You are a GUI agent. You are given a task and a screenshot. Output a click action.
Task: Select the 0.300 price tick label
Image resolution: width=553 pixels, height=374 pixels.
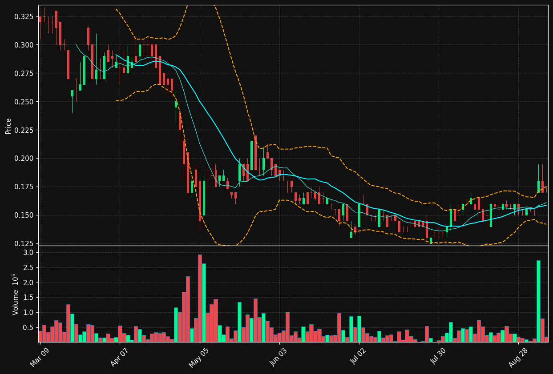(x=24, y=45)
